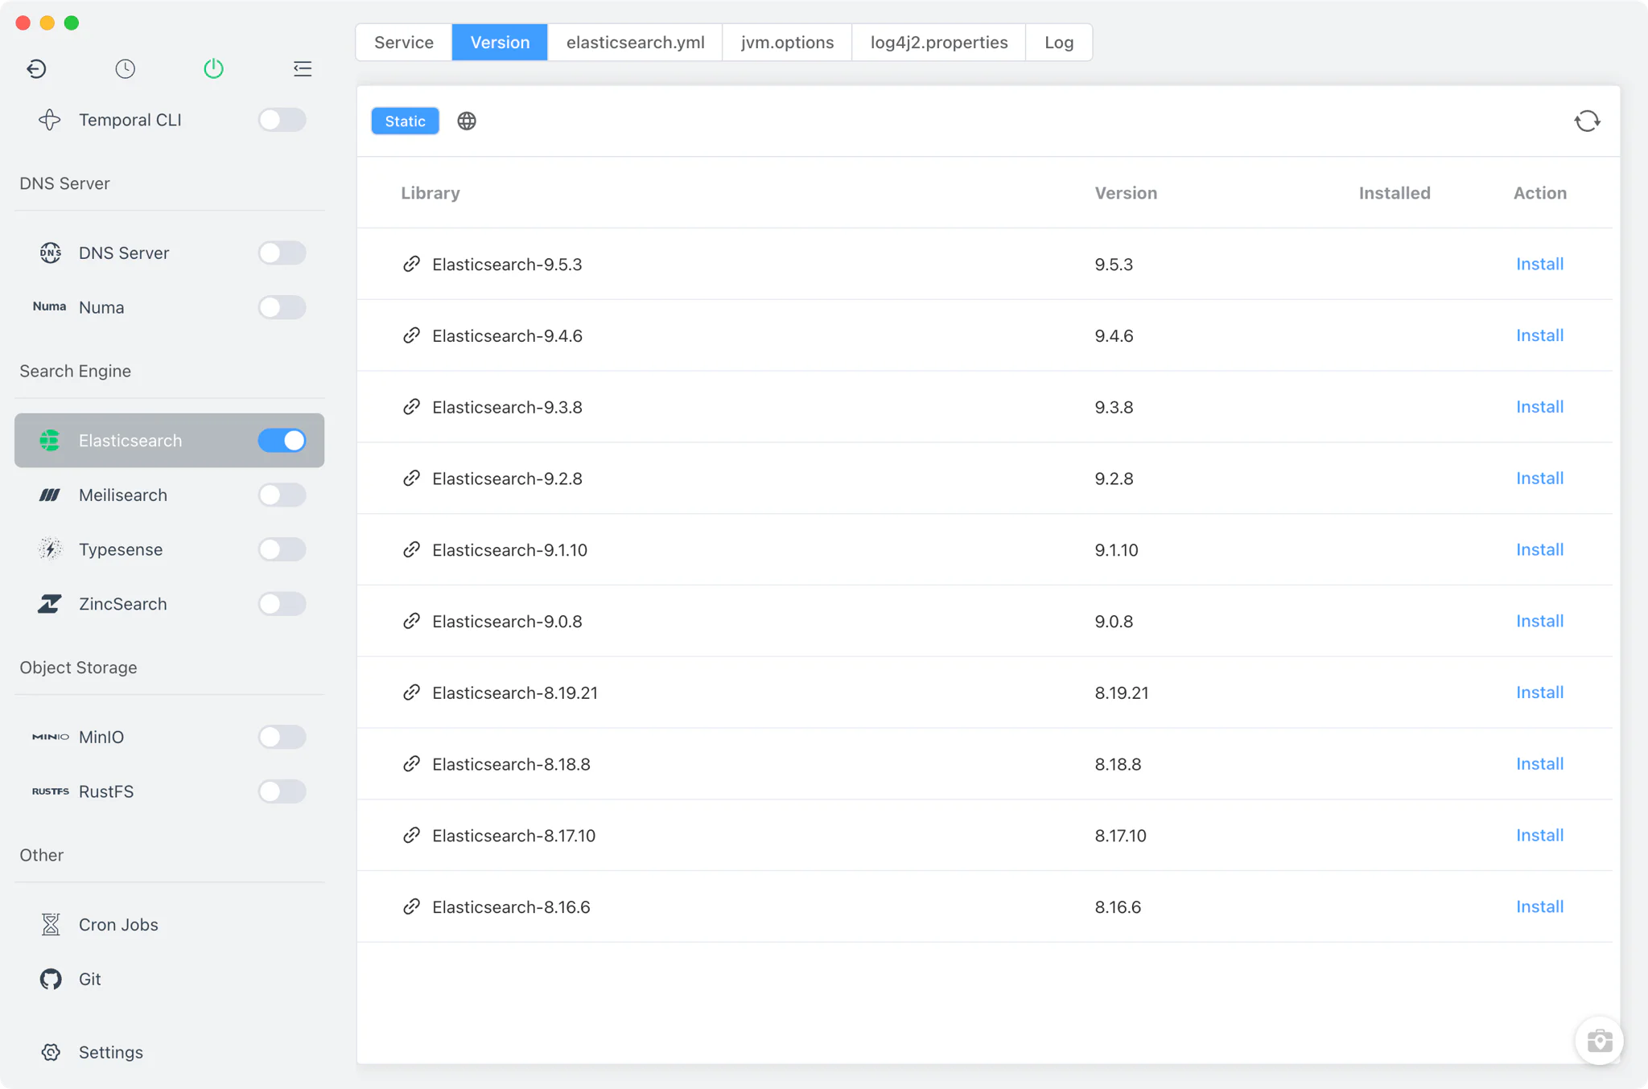Click the Installed column header

[x=1395, y=193]
